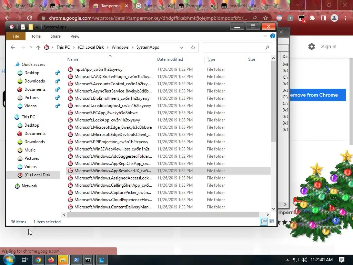Switch to the Google Sign in tab
The width and height of the screenshot is (353, 265).
coord(153,6)
